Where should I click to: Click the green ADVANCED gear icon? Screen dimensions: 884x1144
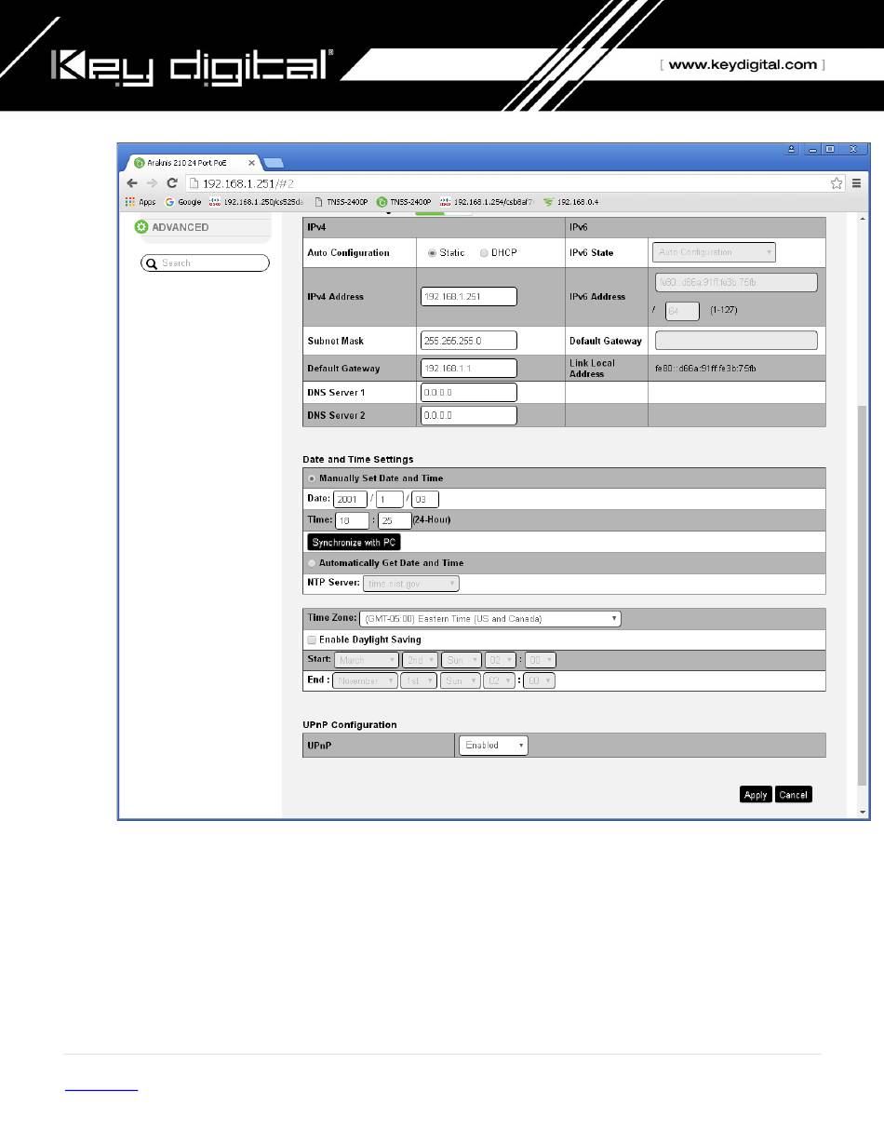point(141,227)
